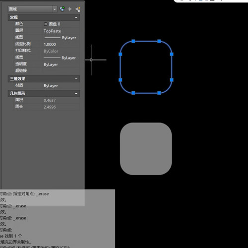
Task: Click the 几何图形 section header title
Action: tap(17, 93)
